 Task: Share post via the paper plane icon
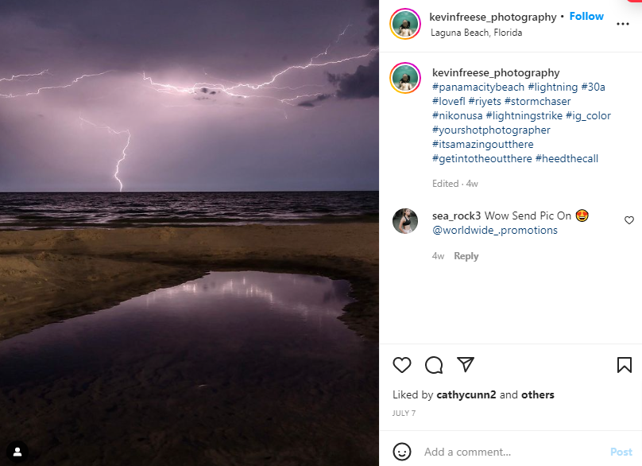point(466,365)
